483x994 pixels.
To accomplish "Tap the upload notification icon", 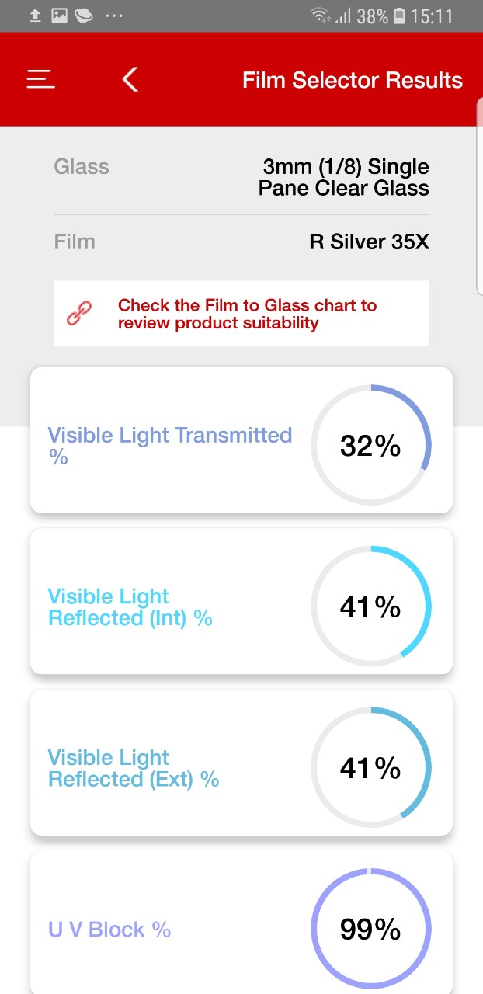I will pos(35,16).
